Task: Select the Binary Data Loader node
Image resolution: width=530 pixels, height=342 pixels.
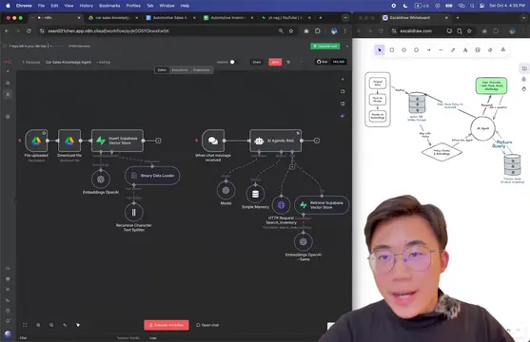Action: (152, 176)
